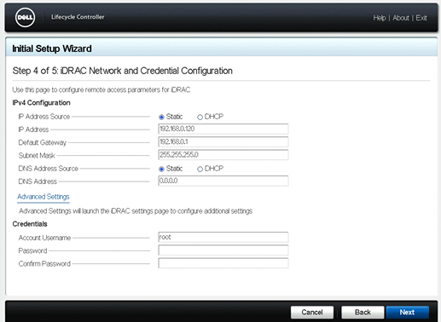The width and height of the screenshot is (441, 322).
Task: Click the Advanced Settings description text
Action: pos(136,211)
